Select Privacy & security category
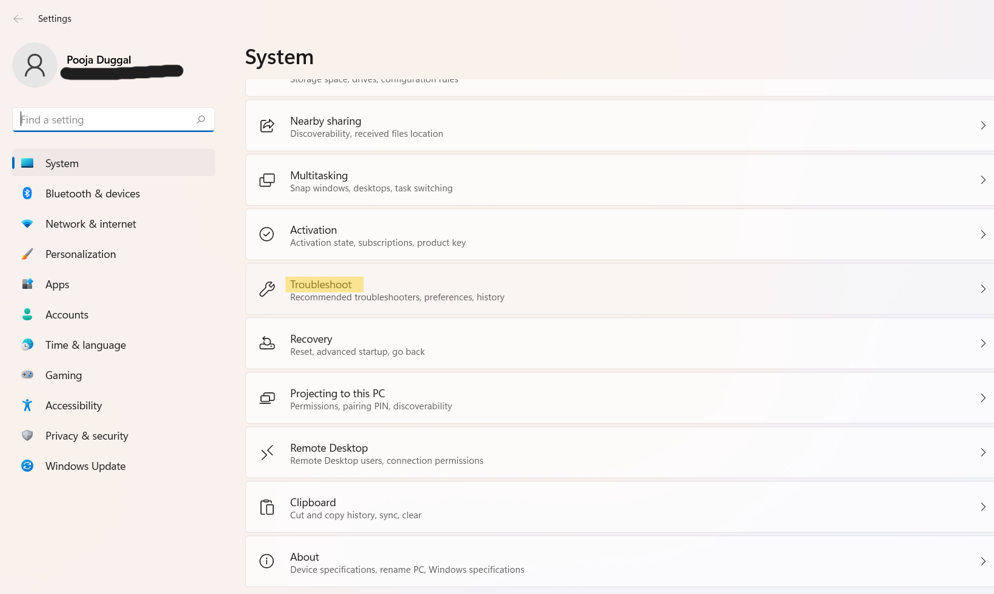Image resolution: width=994 pixels, height=594 pixels. click(x=87, y=436)
